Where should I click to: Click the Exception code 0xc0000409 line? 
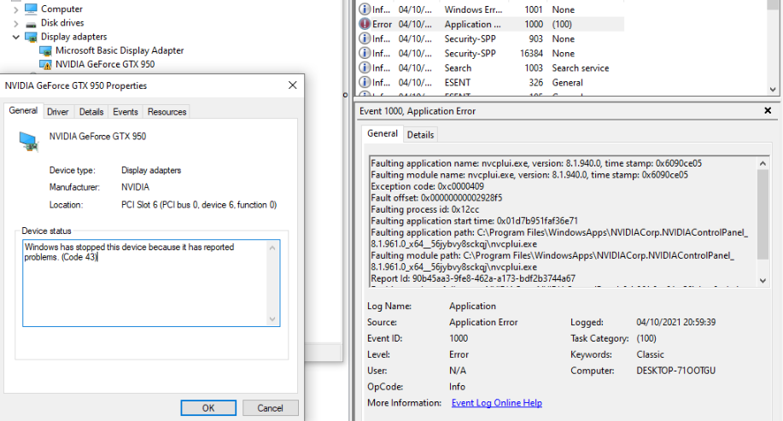(428, 186)
